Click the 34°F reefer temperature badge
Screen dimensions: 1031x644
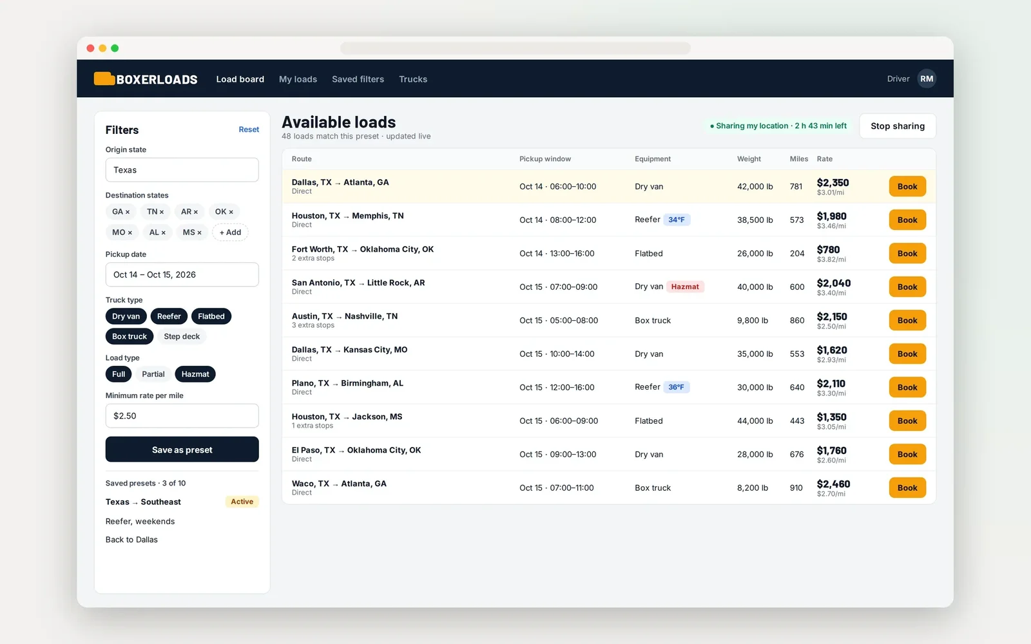click(677, 220)
